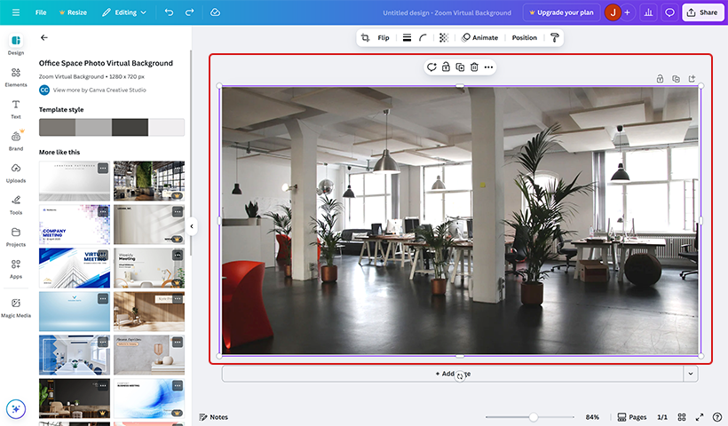728x426 pixels.
Task: Open the transparency checkerboard tool
Action: click(x=444, y=37)
